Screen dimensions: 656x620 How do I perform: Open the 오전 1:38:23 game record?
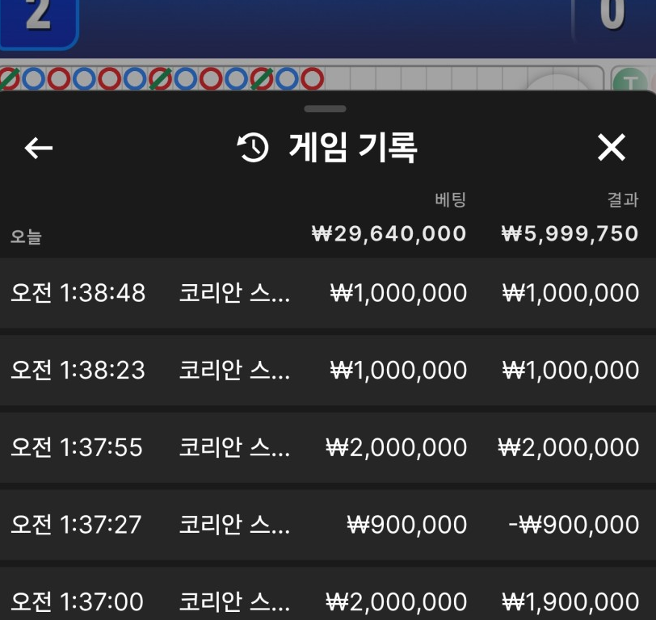pyautogui.click(x=328, y=370)
